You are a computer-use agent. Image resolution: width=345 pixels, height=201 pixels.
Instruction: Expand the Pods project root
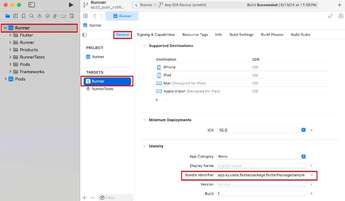point(6,79)
